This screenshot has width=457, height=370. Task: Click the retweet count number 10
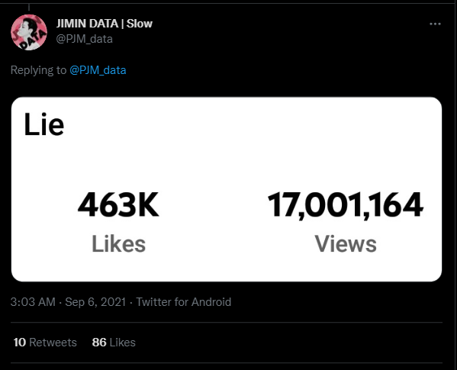tap(20, 343)
